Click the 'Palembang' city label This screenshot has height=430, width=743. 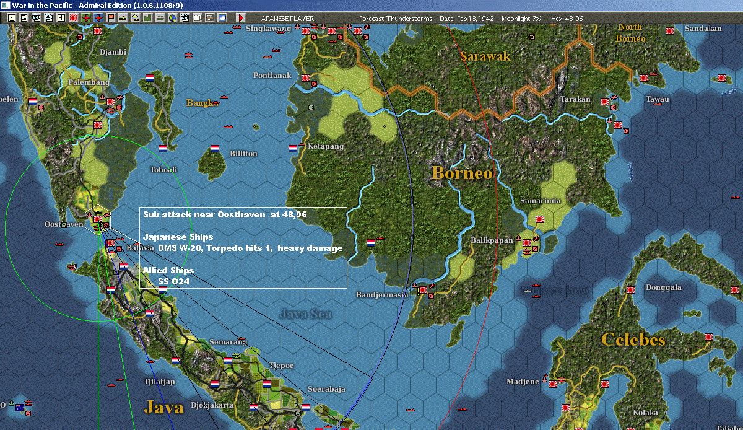tap(89, 82)
